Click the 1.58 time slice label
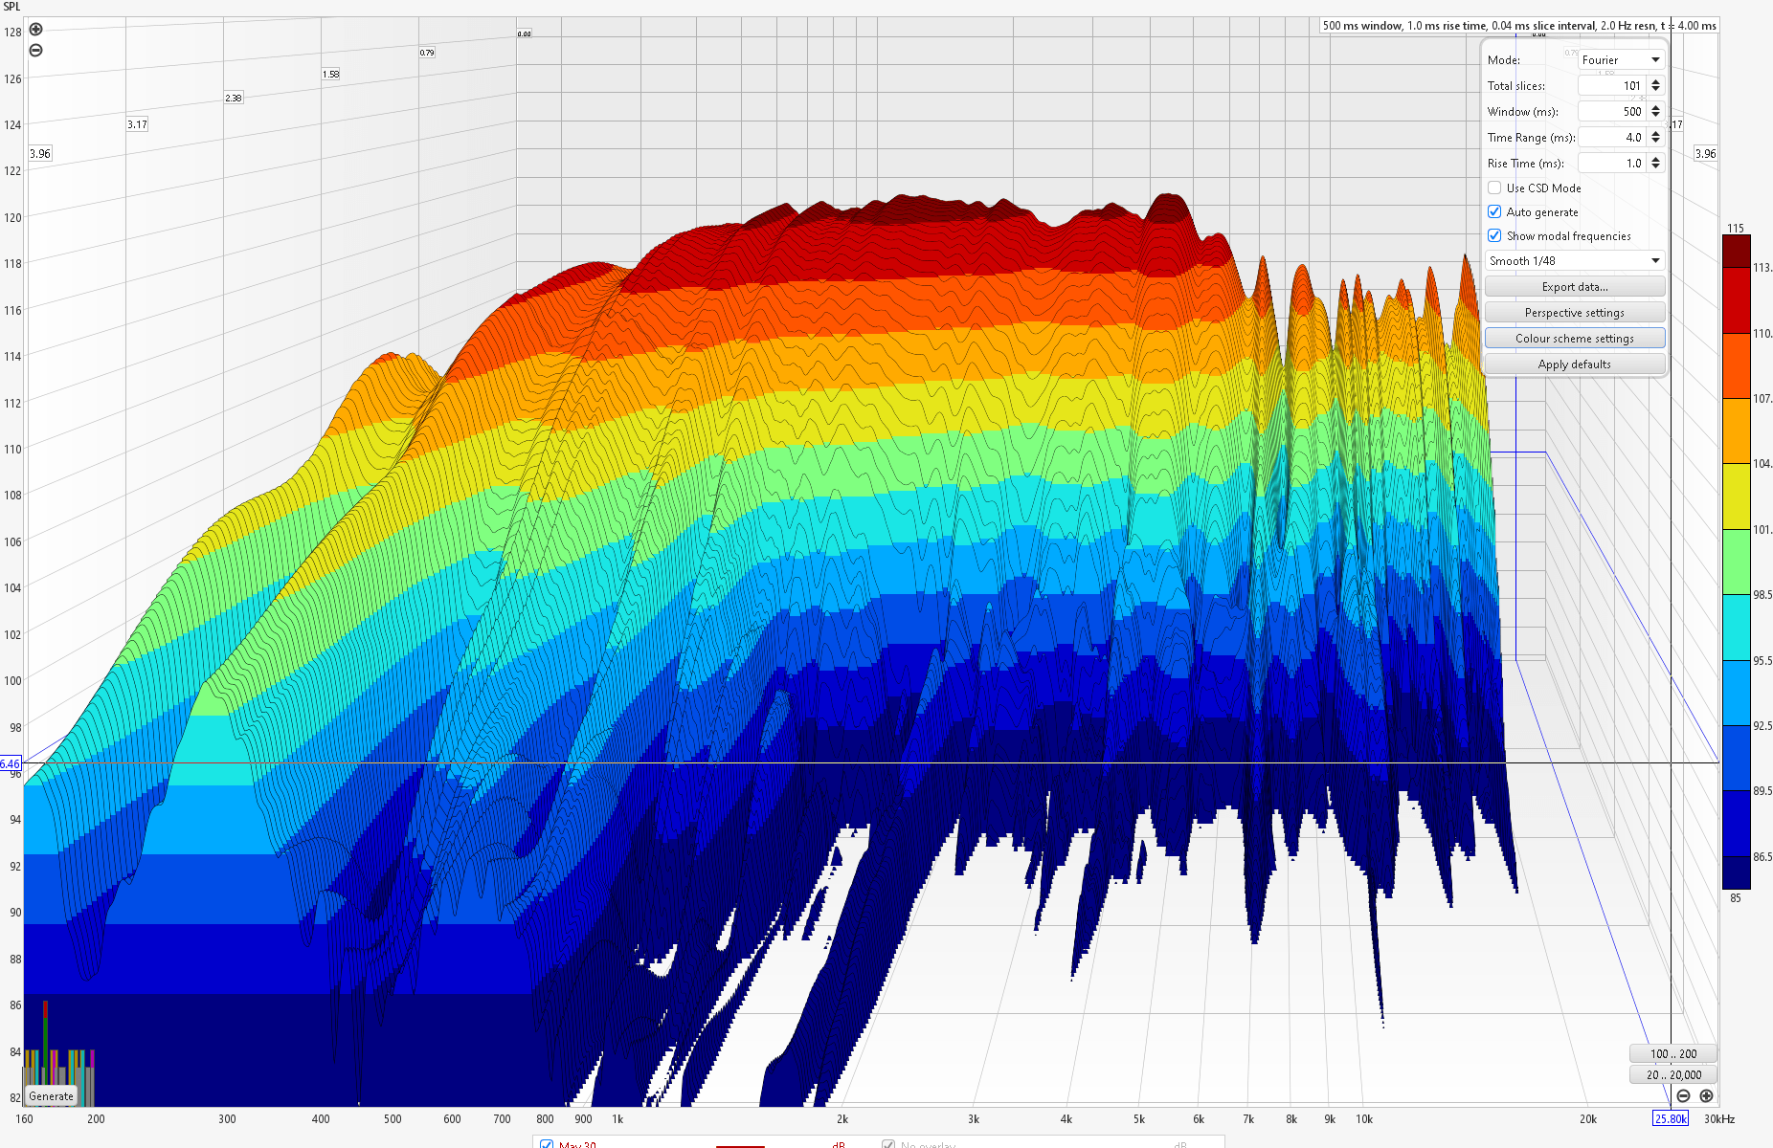 click(330, 74)
